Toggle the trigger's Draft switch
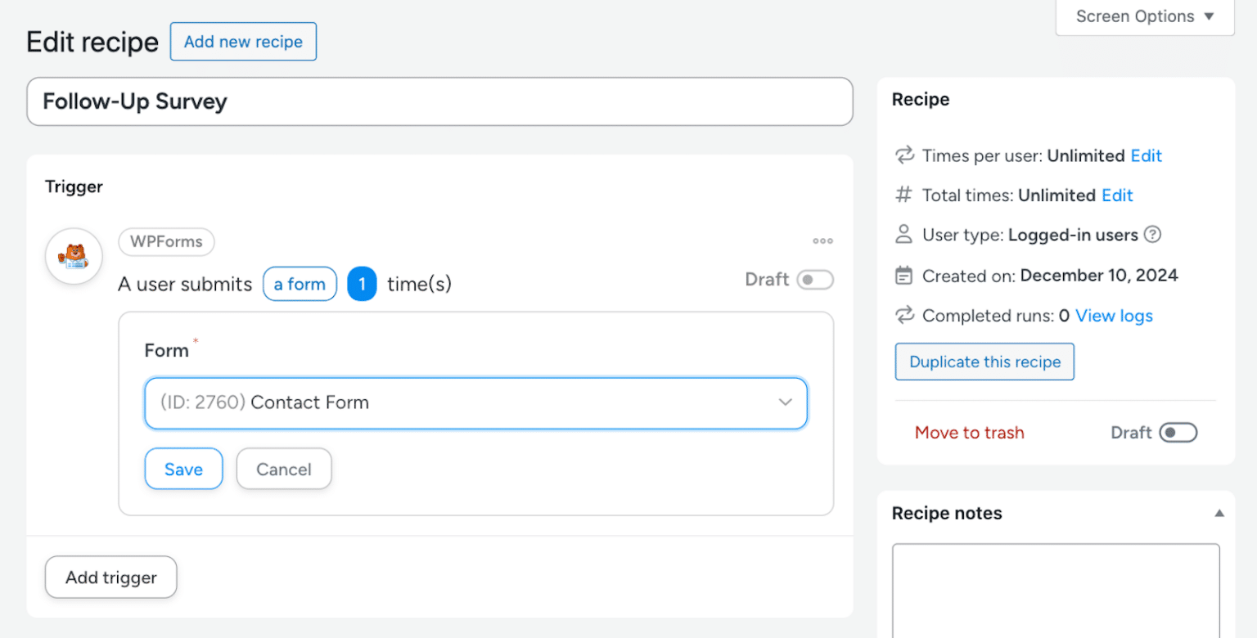Screen dimensions: 1257x638 coord(815,280)
